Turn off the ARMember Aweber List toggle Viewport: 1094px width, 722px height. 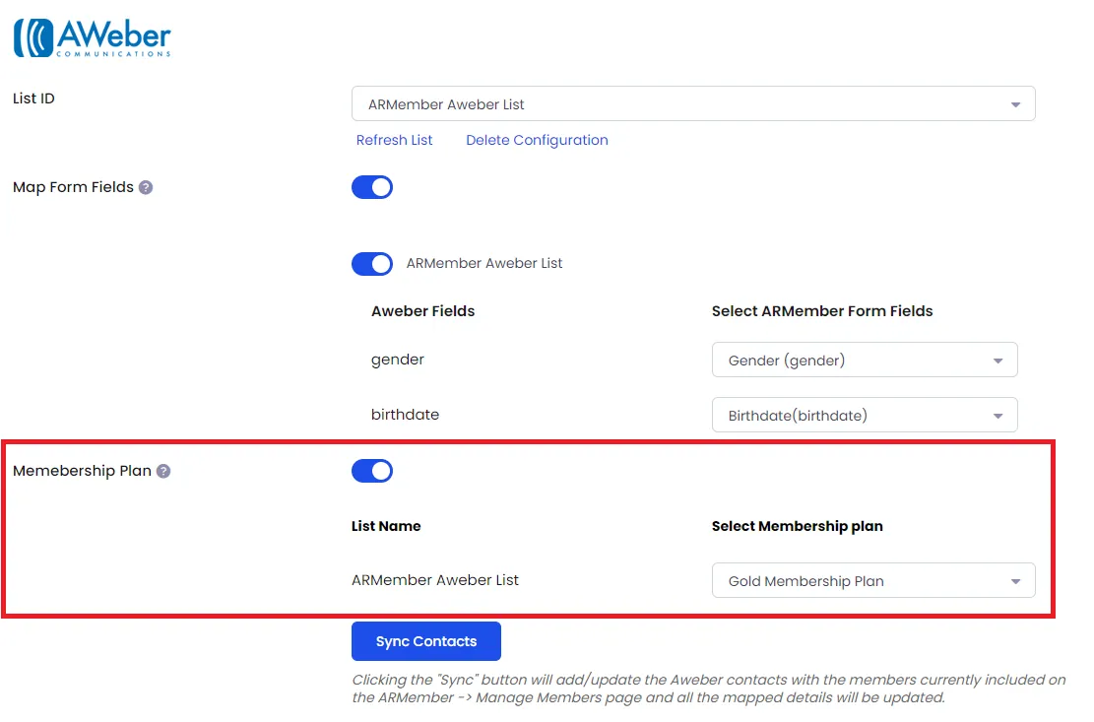[372, 264]
